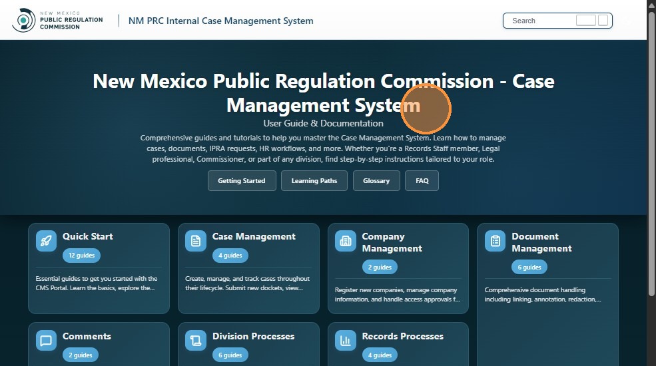Open the Glossary page
Image resolution: width=656 pixels, height=366 pixels.
376,180
